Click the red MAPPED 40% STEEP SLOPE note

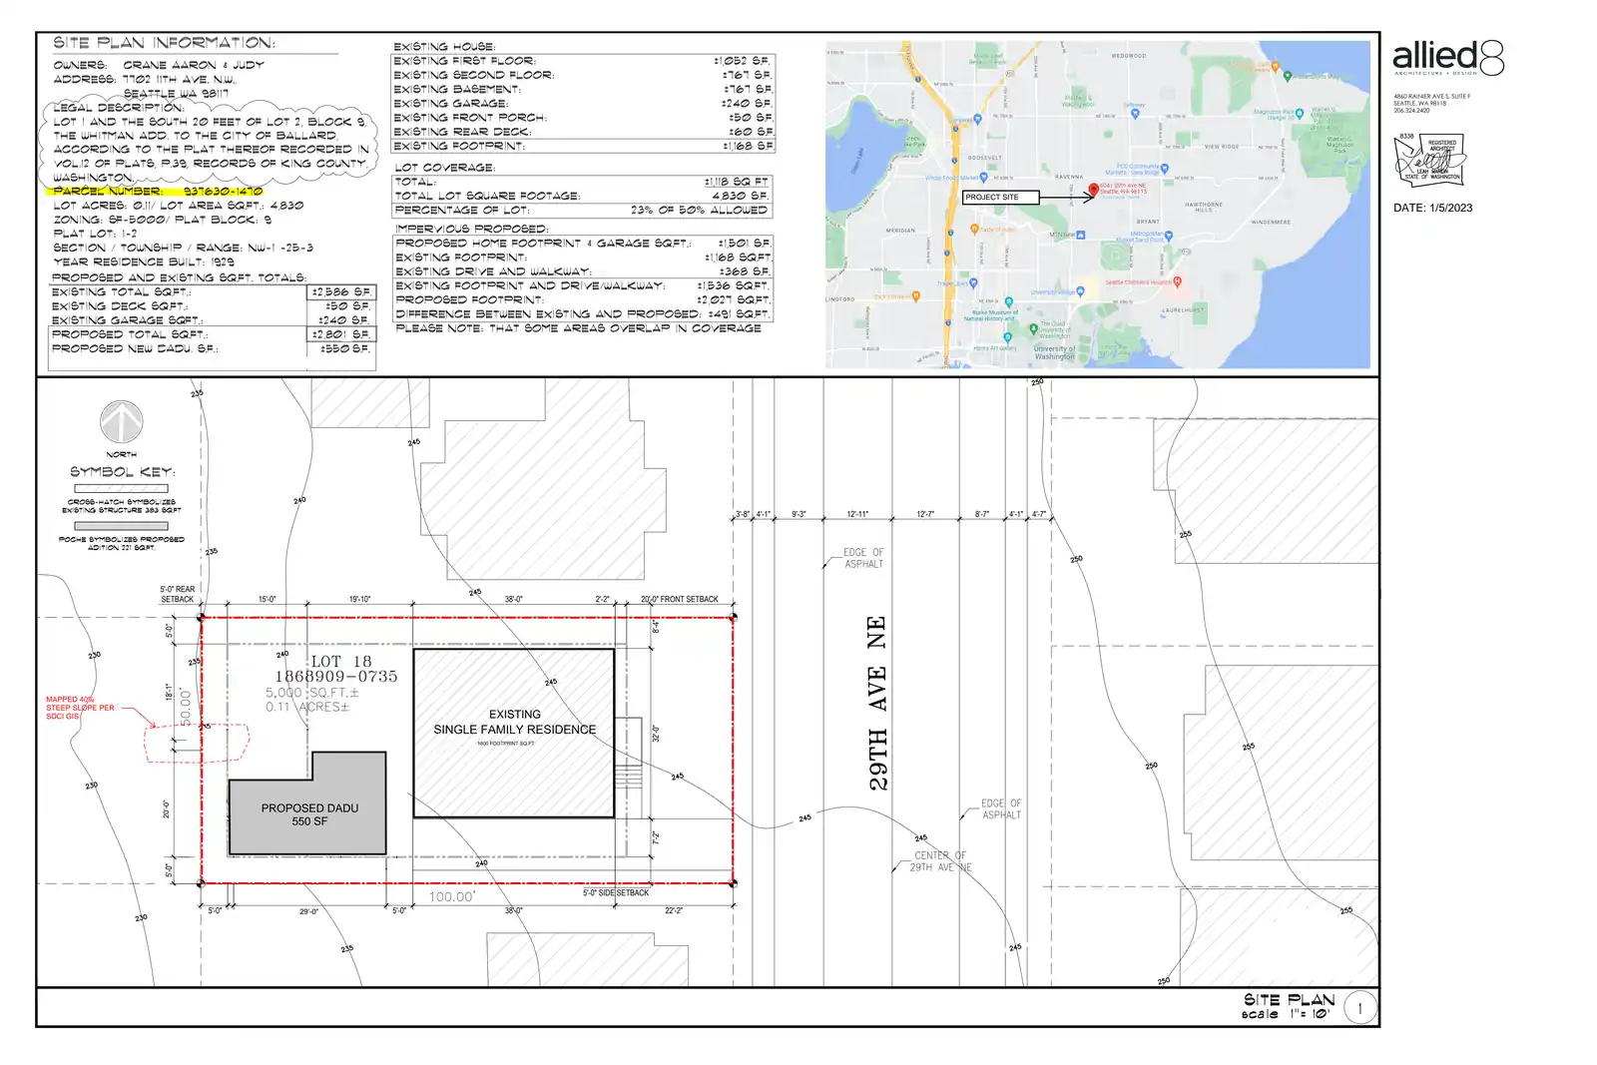tap(80, 708)
